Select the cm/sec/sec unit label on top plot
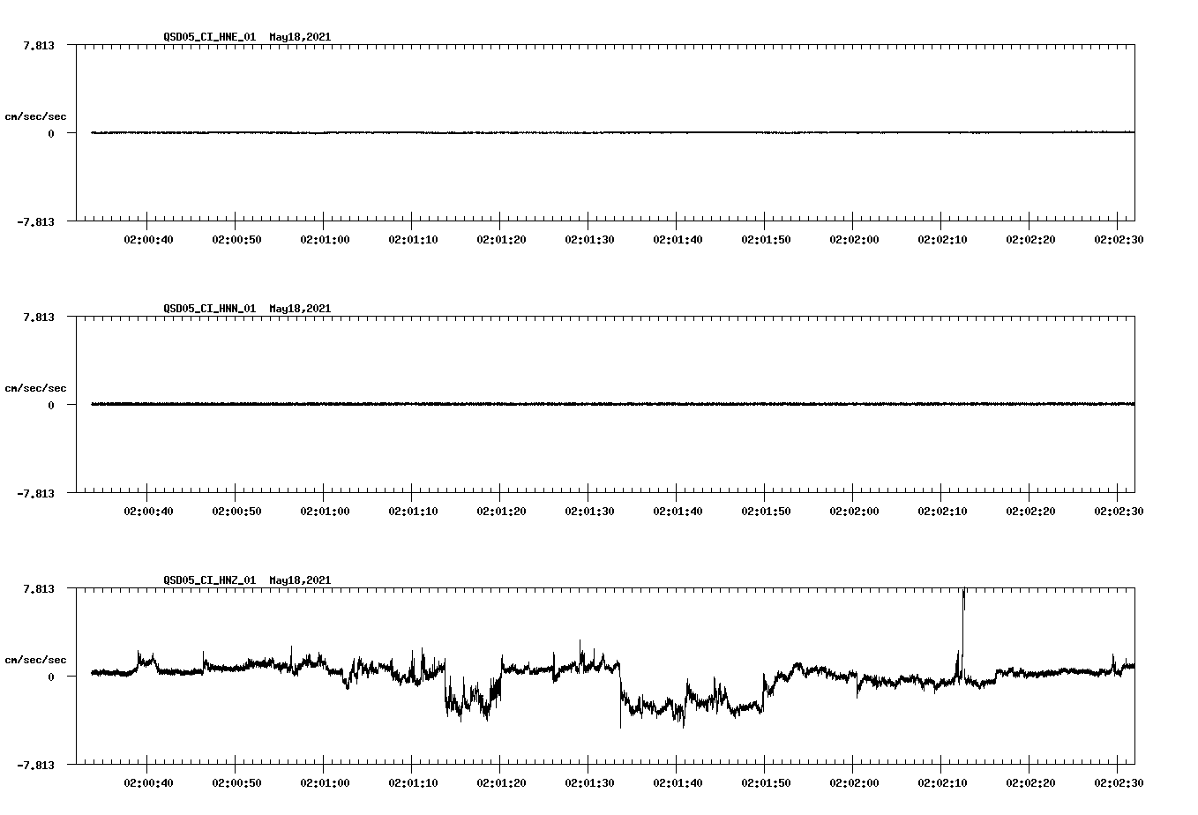The width and height of the screenshot is (1198, 815). tap(37, 116)
